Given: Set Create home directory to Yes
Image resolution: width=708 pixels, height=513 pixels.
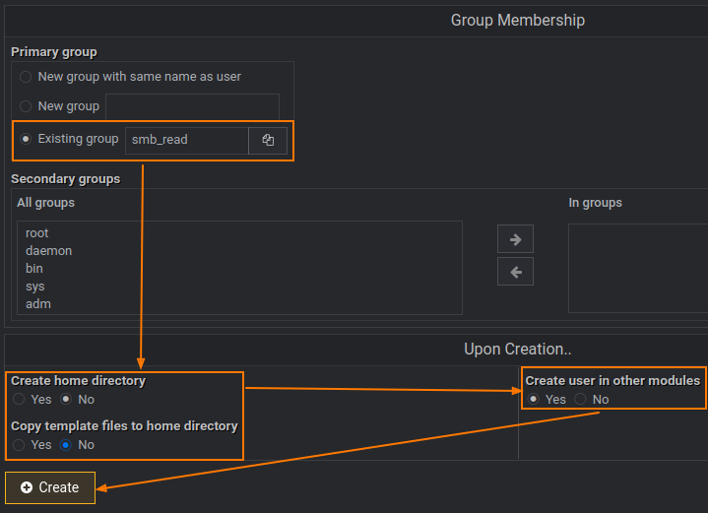Looking at the screenshot, I should (20, 400).
